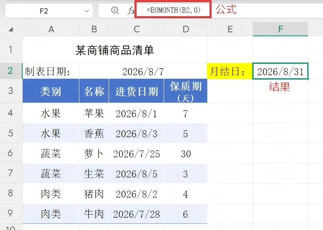Click shelf-life cell 5 in 香蕉 row

tap(186, 133)
